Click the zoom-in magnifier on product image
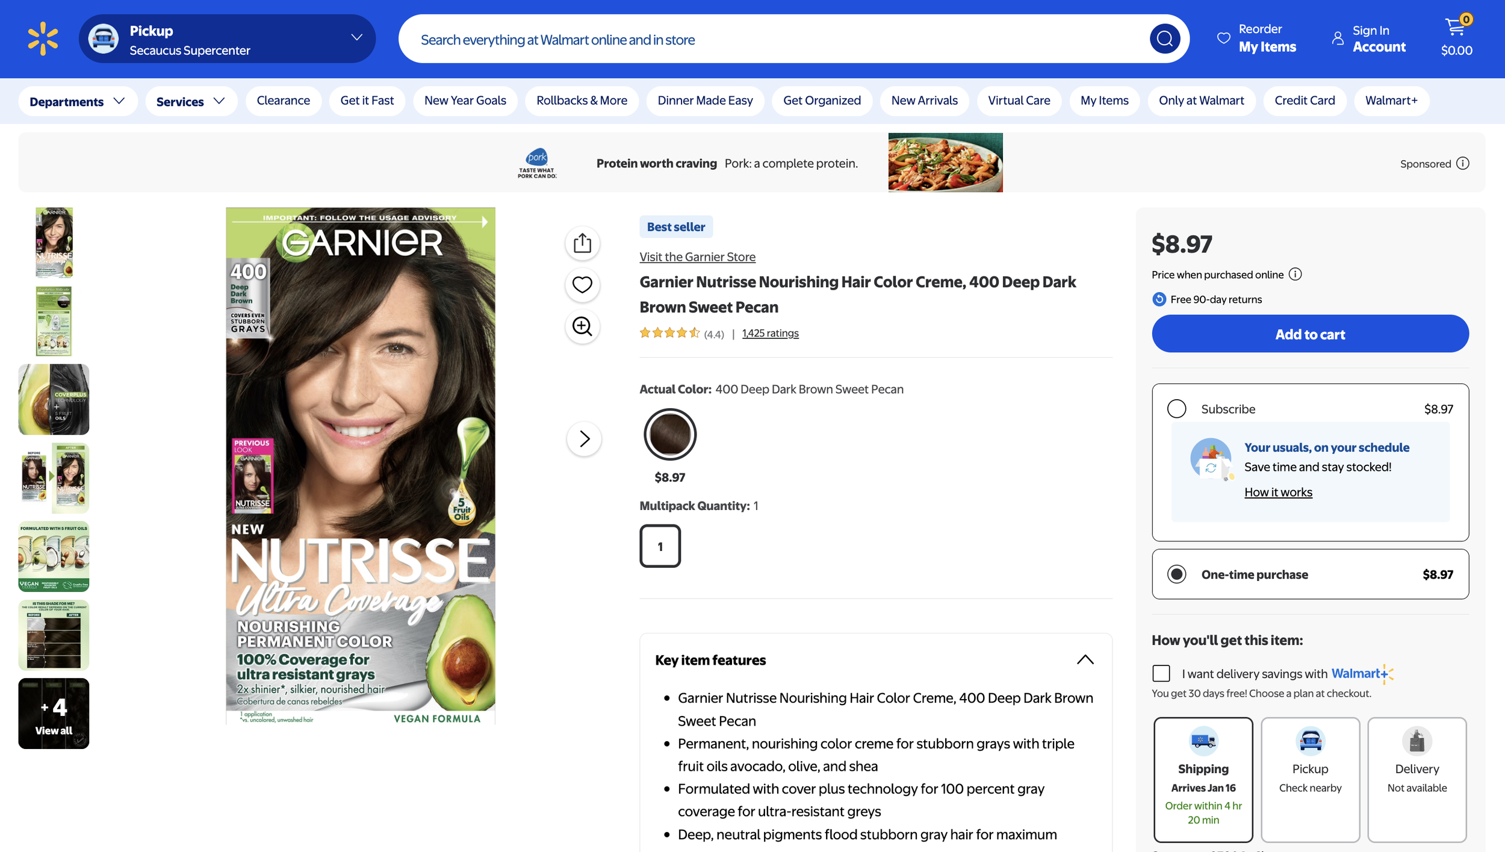Viewport: 1505px width, 852px height. coord(582,326)
